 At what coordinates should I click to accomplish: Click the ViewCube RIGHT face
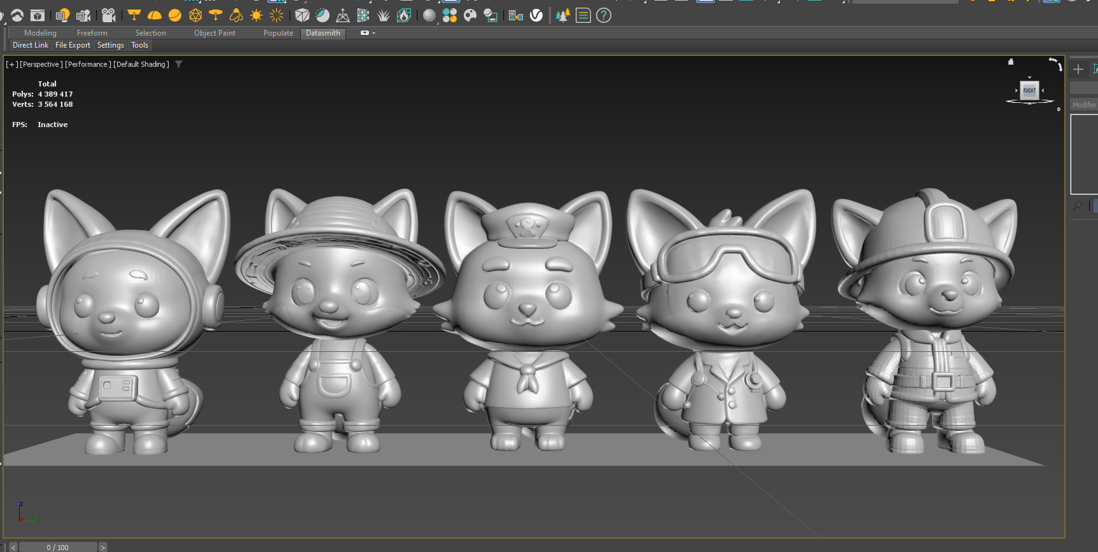[1029, 90]
